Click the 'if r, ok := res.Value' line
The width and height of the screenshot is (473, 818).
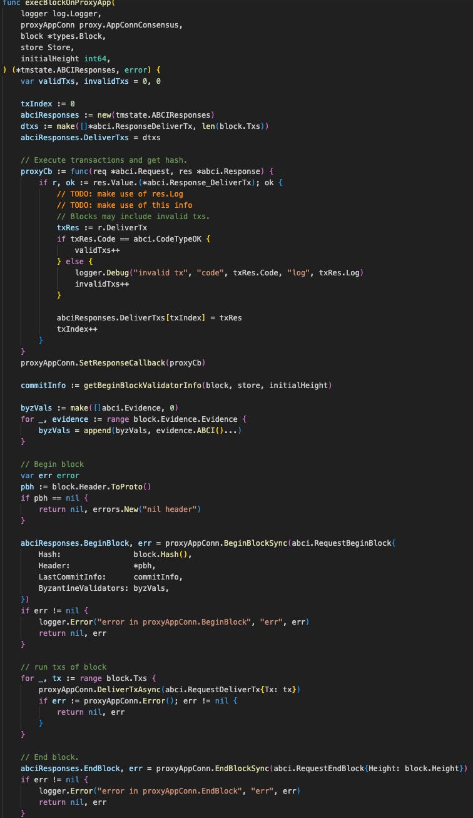161,182
